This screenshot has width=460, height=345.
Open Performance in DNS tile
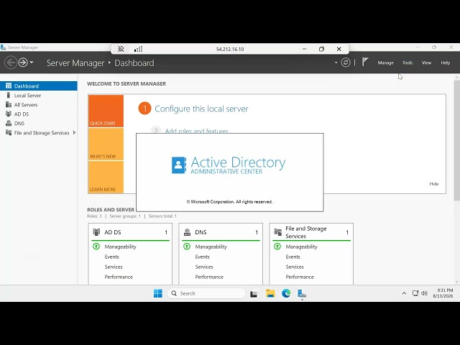coord(209,277)
